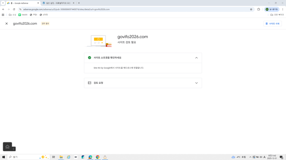
Task: Focus the address bar URL field
Action: (135, 9)
